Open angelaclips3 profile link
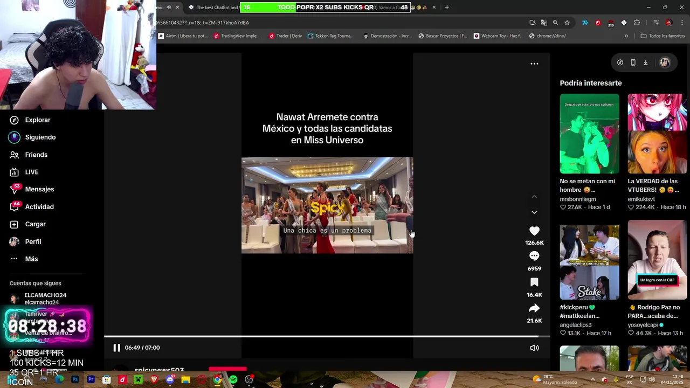This screenshot has height=388, width=690. tap(576, 325)
